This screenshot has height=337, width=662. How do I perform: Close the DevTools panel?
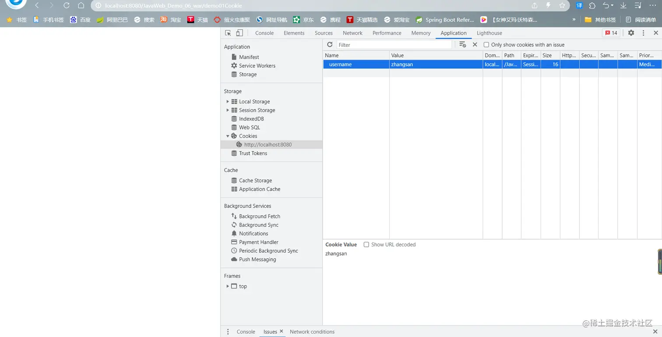point(656,33)
